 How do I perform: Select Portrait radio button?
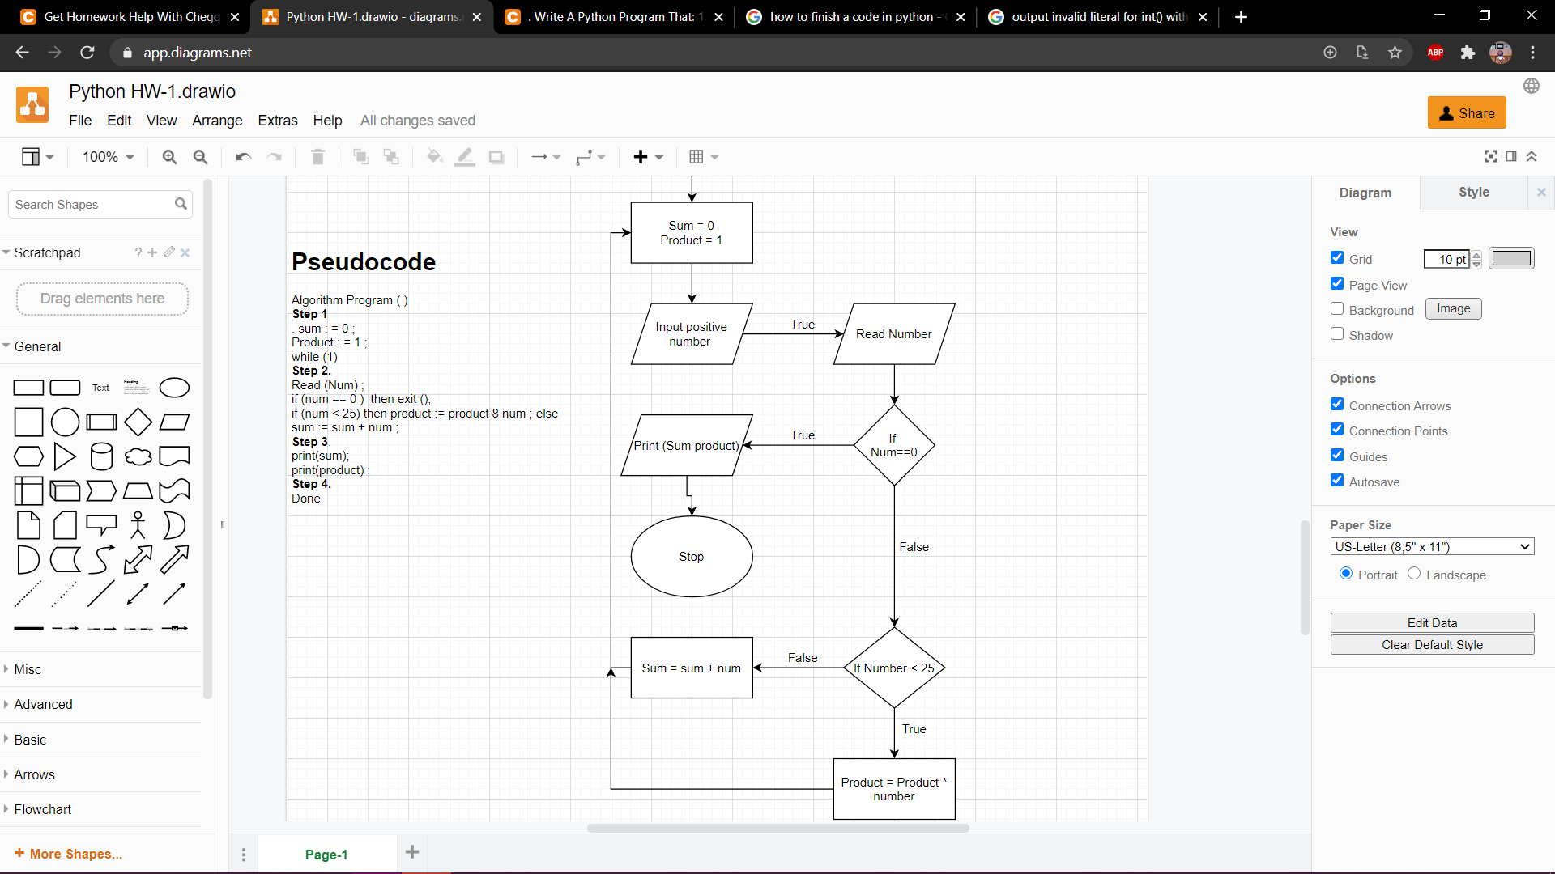[1346, 574]
